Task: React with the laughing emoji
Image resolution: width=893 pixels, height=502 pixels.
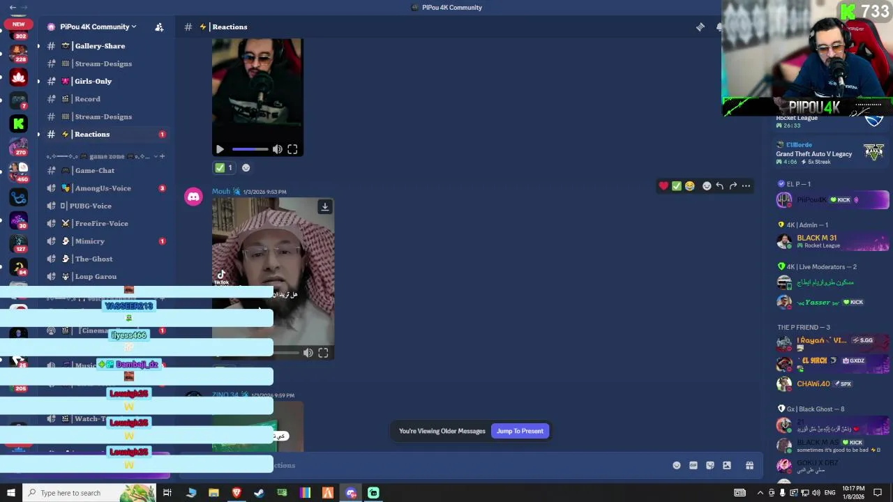Action: [x=690, y=185]
